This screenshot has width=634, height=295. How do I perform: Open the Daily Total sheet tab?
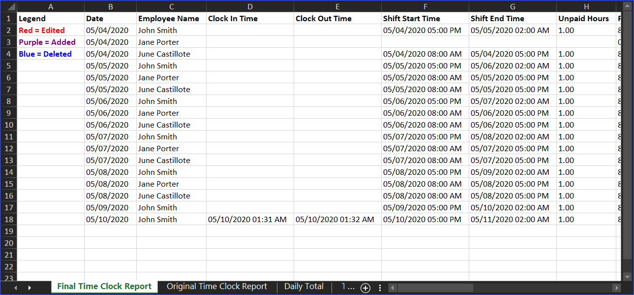pyautogui.click(x=304, y=287)
